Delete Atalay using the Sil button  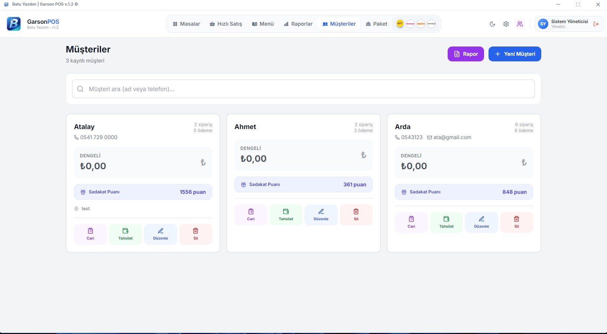point(195,234)
